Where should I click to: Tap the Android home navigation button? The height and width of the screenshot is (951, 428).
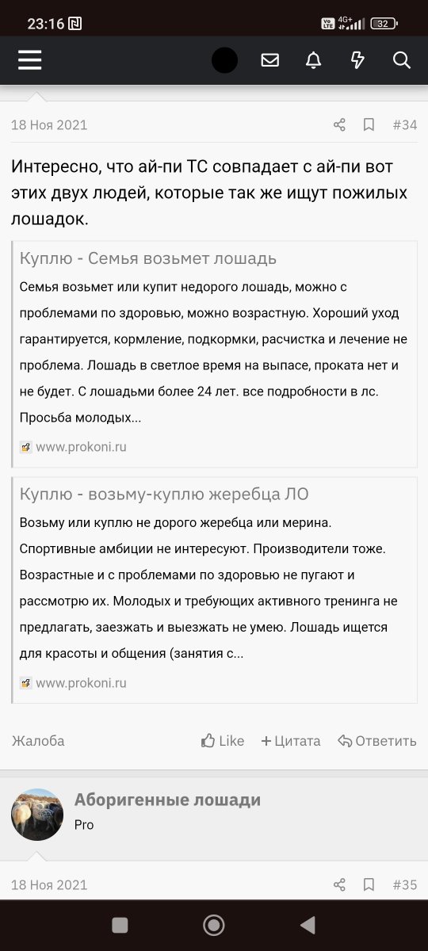click(213, 925)
